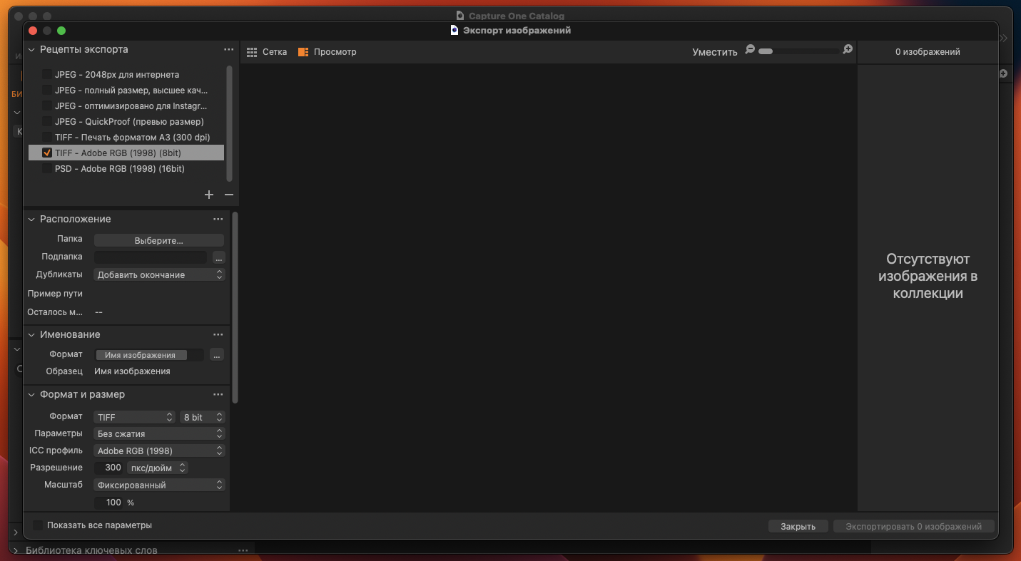The height and width of the screenshot is (561, 1021).
Task: Open naming format tokens ellipsis button
Action: pyautogui.click(x=217, y=355)
